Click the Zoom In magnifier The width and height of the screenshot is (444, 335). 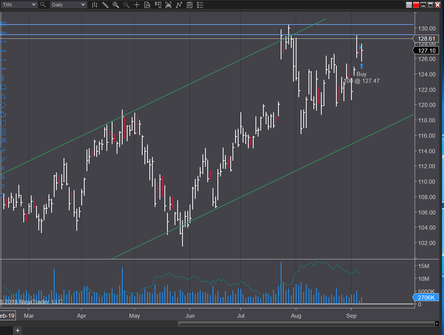click(116, 5)
